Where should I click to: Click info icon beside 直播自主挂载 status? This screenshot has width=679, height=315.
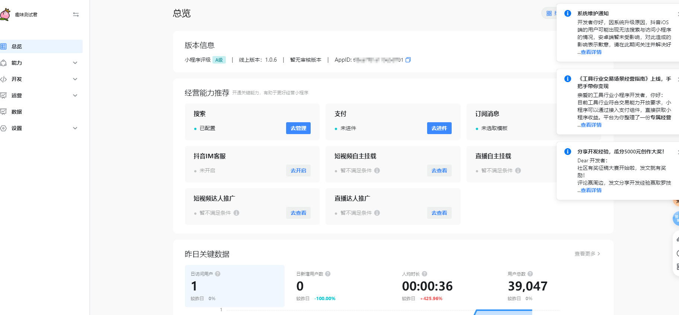tap(518, 171)
